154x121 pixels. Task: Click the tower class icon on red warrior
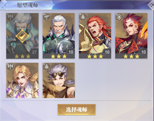83,17
